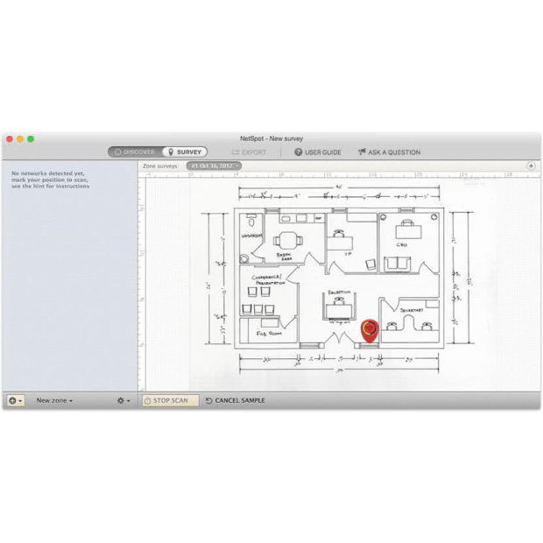This screenshot has height=543, width=543.
Task: Open the gear settings dropdown
Action: tap(123, 400)
